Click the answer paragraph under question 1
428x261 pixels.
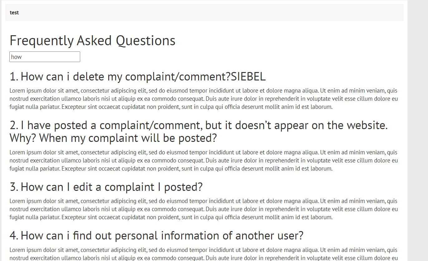click(203, 99)
